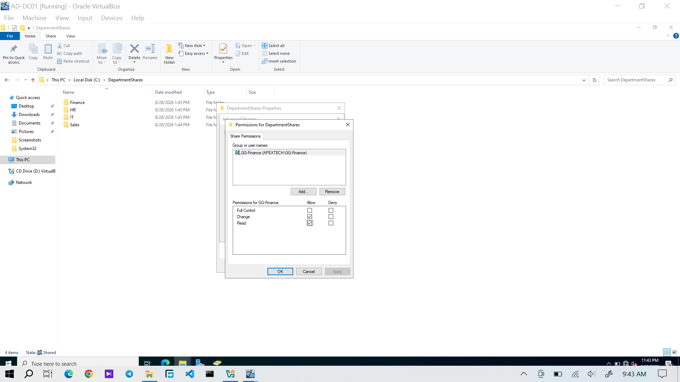The width and height of the screenshot is (680, 382).
Task: Open VirtualBox Machine menu
Action: pyautogui.click(x=34, y=18)
